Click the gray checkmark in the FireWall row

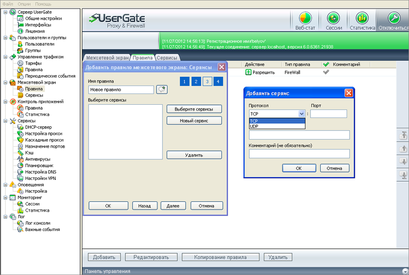click(x=326, y=72)
